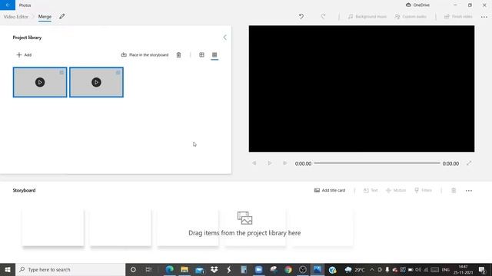Image resolution: width=492 pixels, height=276 pixels.
Task: Open the OneDrive status button
Action: [417, 5]
